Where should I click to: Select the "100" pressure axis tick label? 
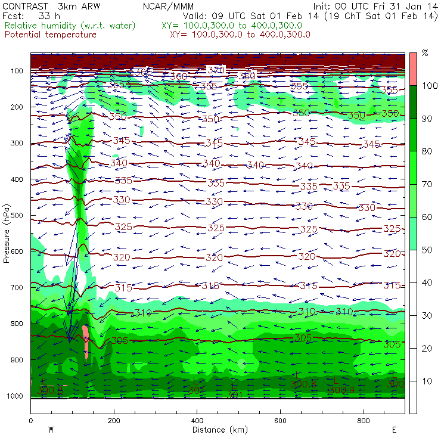(x=17, y=71)
